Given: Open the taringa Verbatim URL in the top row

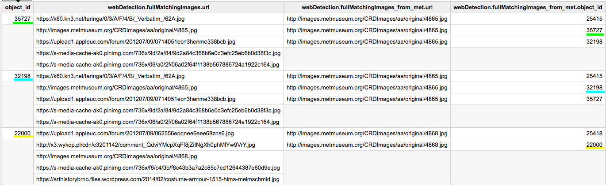Looking at the screenshot, I should coord(110,19).
